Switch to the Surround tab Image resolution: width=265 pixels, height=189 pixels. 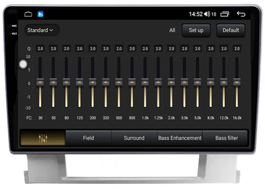tap(134, 138)
